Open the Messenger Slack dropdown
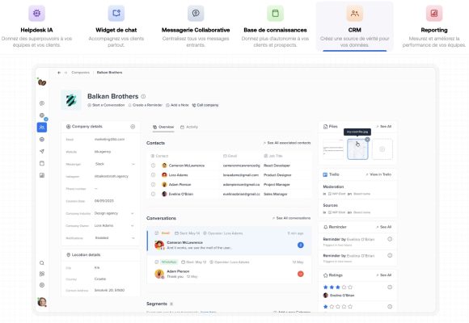Image resolution: width=469 pixels, height=323 pixels. (115, 164)
